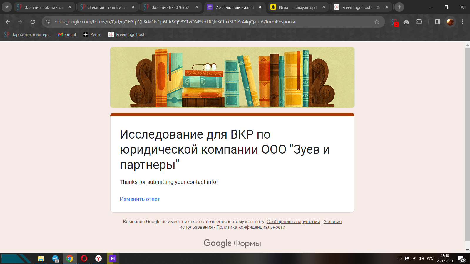Image resolution: width=470 pixels, height=264 pixels.
Task: Open the SP extension icon with red badge
Action: 394,22
